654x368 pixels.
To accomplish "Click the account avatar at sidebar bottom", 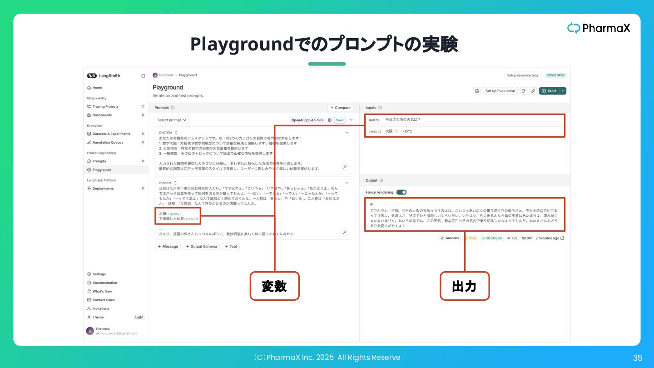I will (x=90, y=331).
